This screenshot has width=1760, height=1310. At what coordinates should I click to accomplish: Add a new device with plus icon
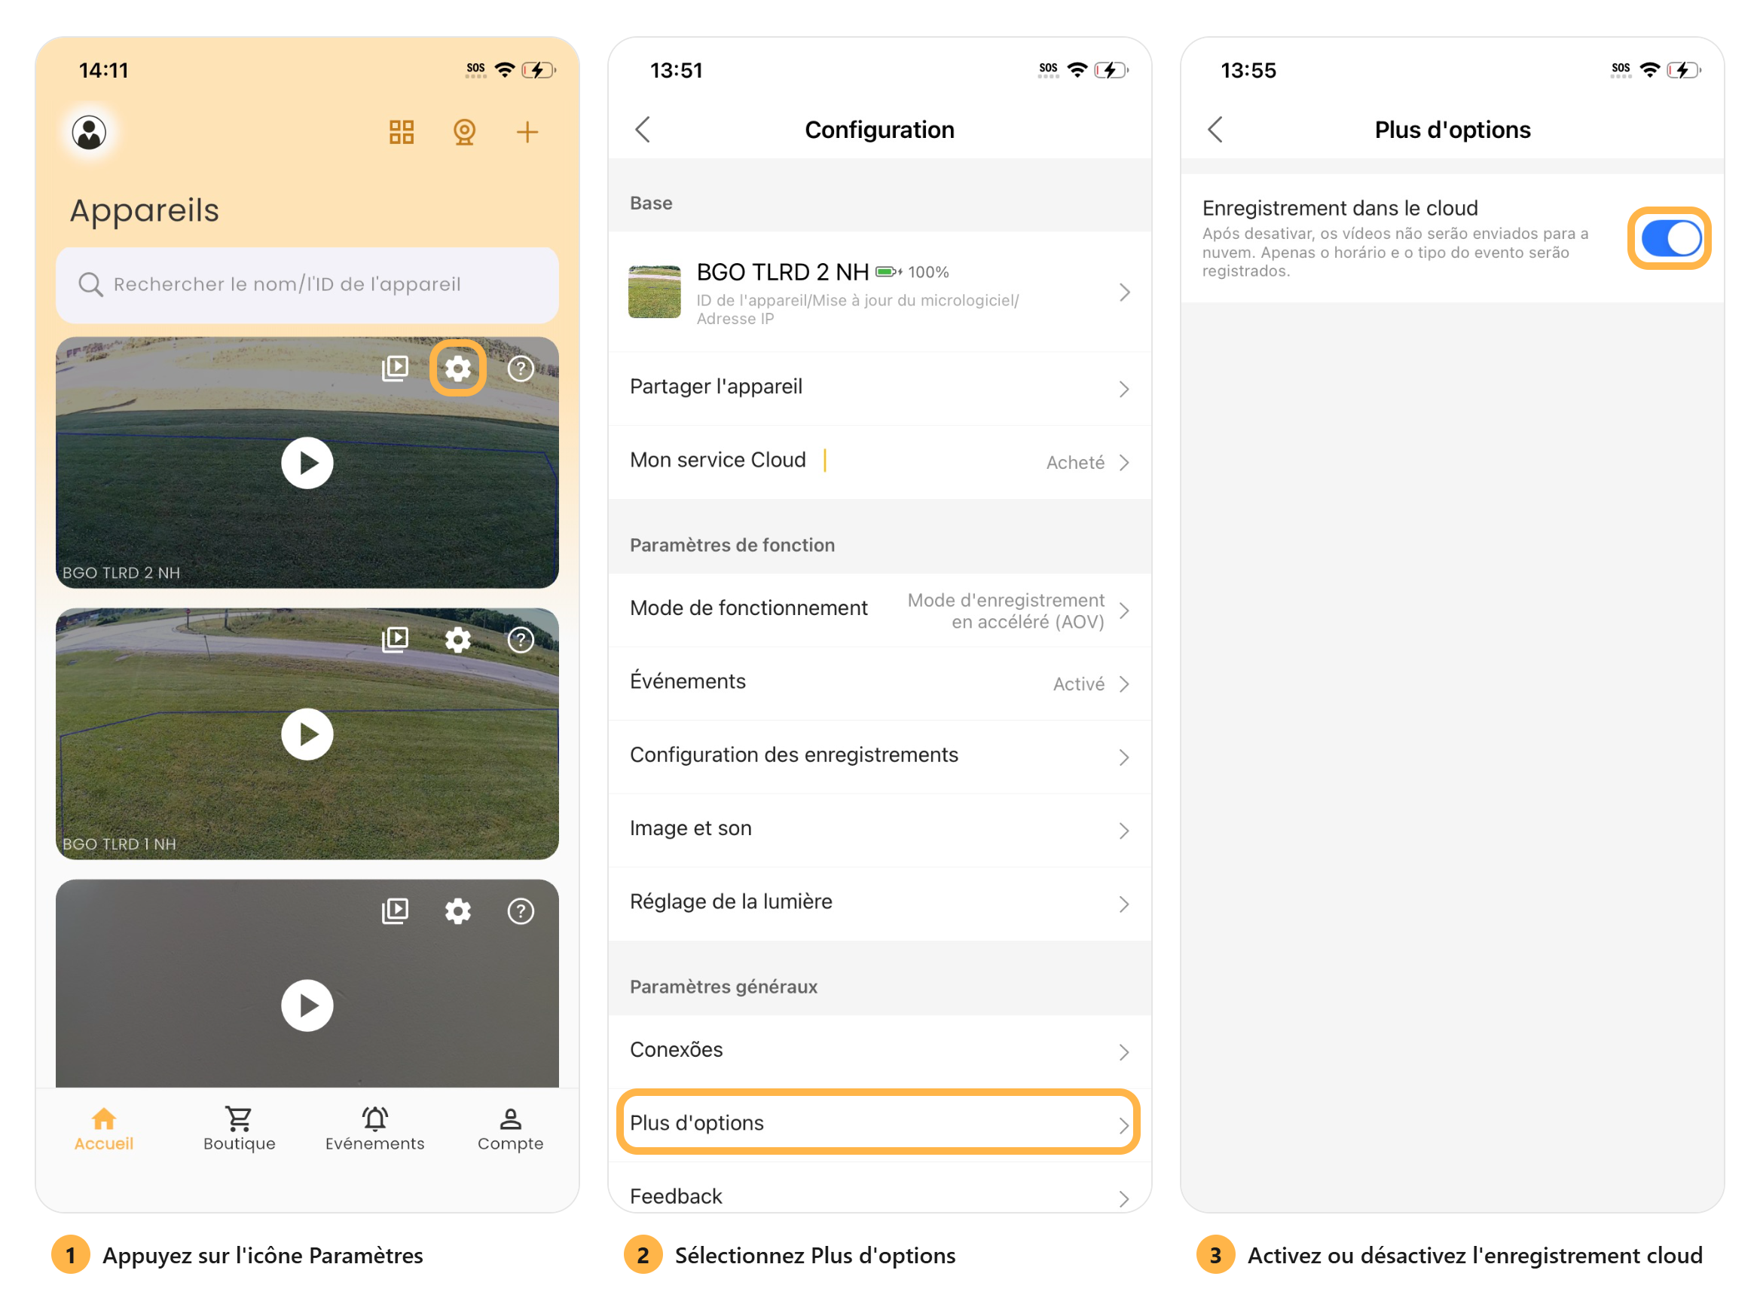pos(527,132)
